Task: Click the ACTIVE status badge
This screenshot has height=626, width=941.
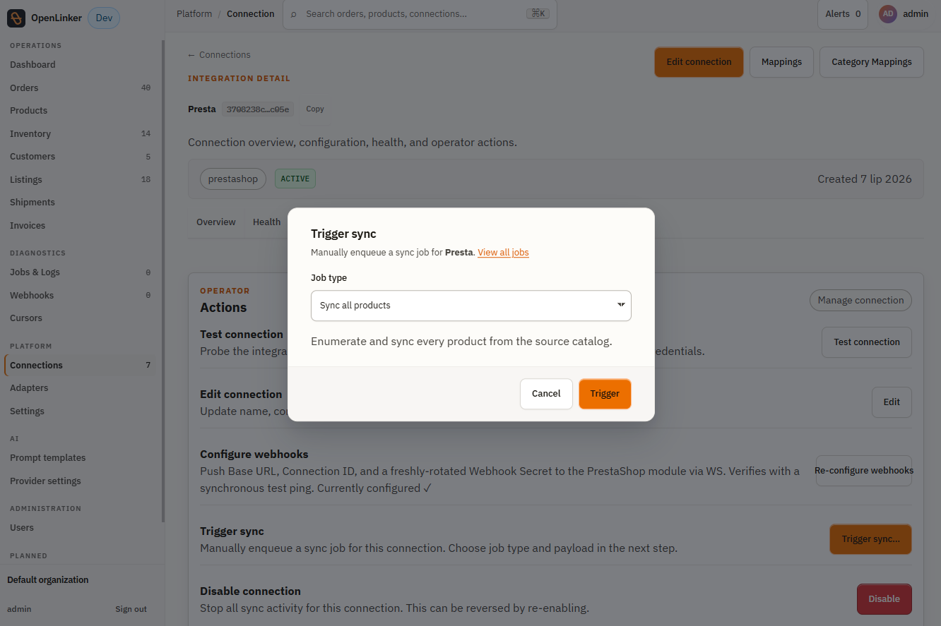Action: coord(295,179)
